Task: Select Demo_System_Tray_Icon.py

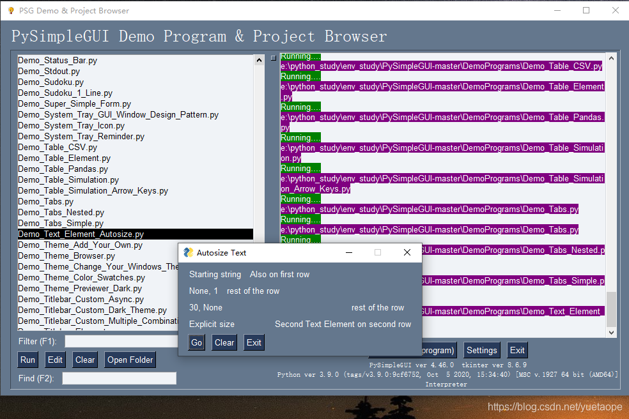Action: (135, 125)
